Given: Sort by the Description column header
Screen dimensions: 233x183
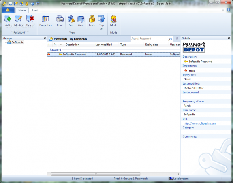Looking at the screenshot, I should pyautogui.click(x=72, y=45).
